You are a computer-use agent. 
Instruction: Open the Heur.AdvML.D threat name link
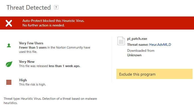point(160,45)
